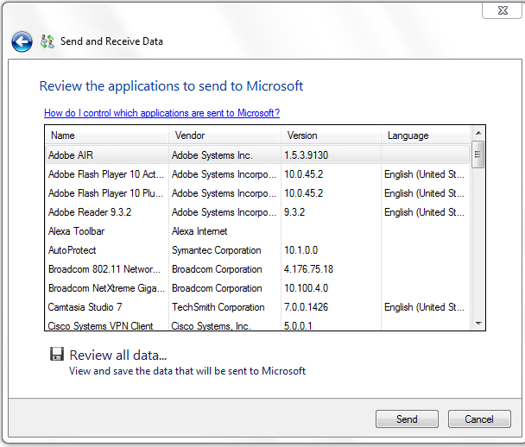Select the Adobe AIR row
The height and width of the screenshot is (447, 525).
point(257,155)
